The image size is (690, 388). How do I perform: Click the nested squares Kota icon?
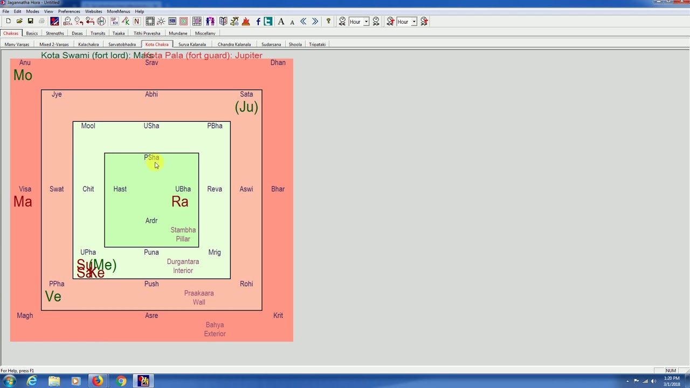184,22
